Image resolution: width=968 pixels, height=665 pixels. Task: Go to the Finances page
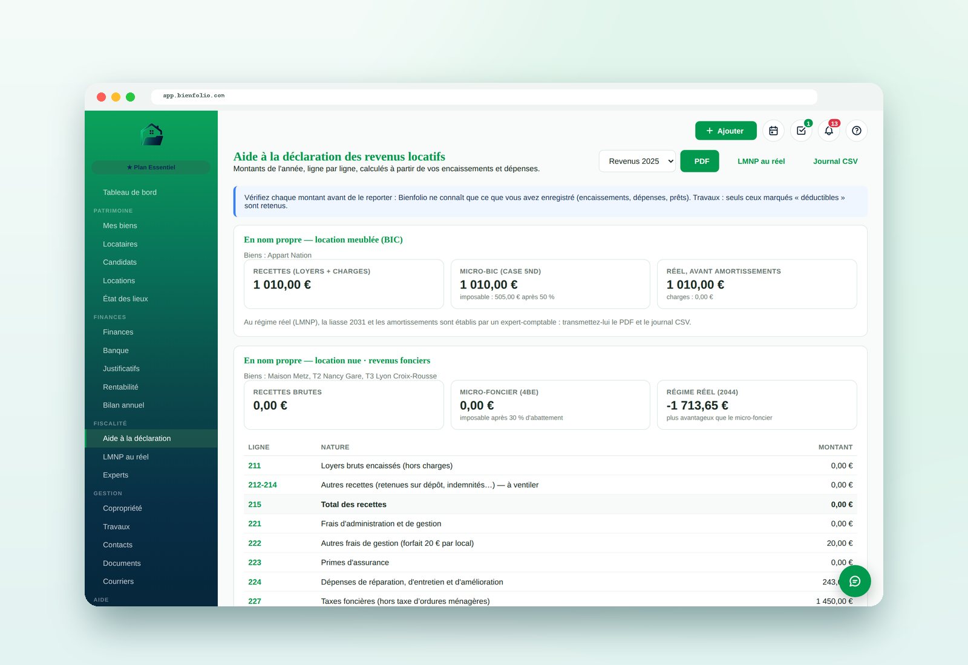coord(151,332)
